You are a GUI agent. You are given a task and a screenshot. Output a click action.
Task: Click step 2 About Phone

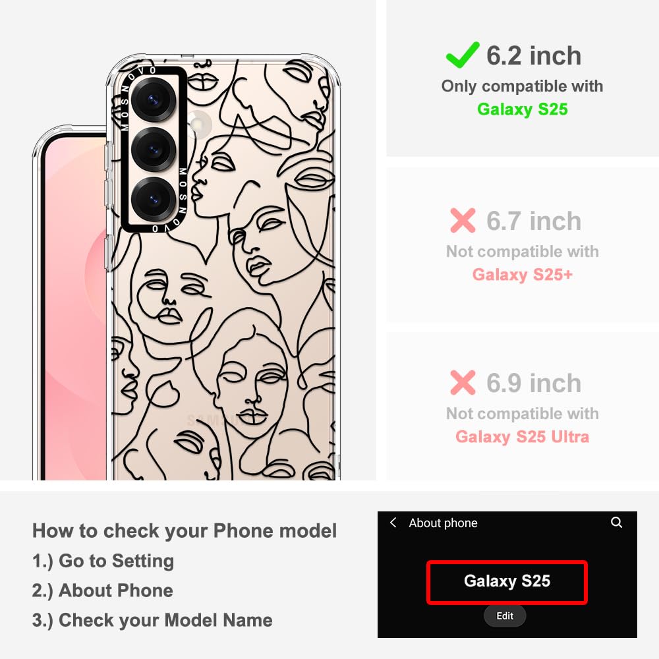(103, 590)
